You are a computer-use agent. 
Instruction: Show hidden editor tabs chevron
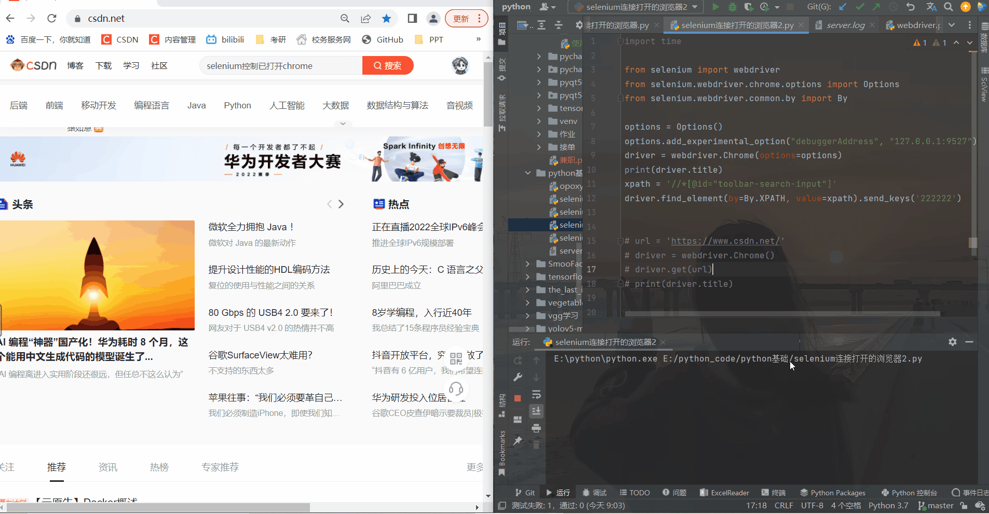(952, 25)
